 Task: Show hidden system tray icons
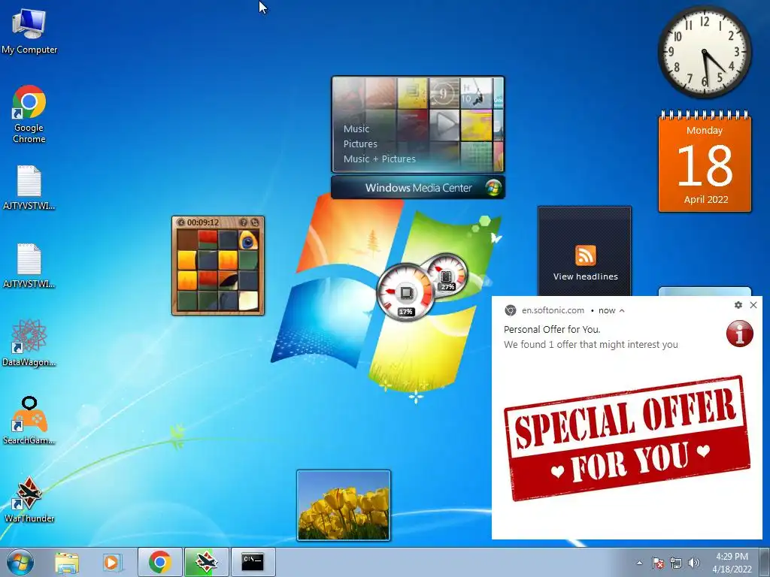coord(639,563)
